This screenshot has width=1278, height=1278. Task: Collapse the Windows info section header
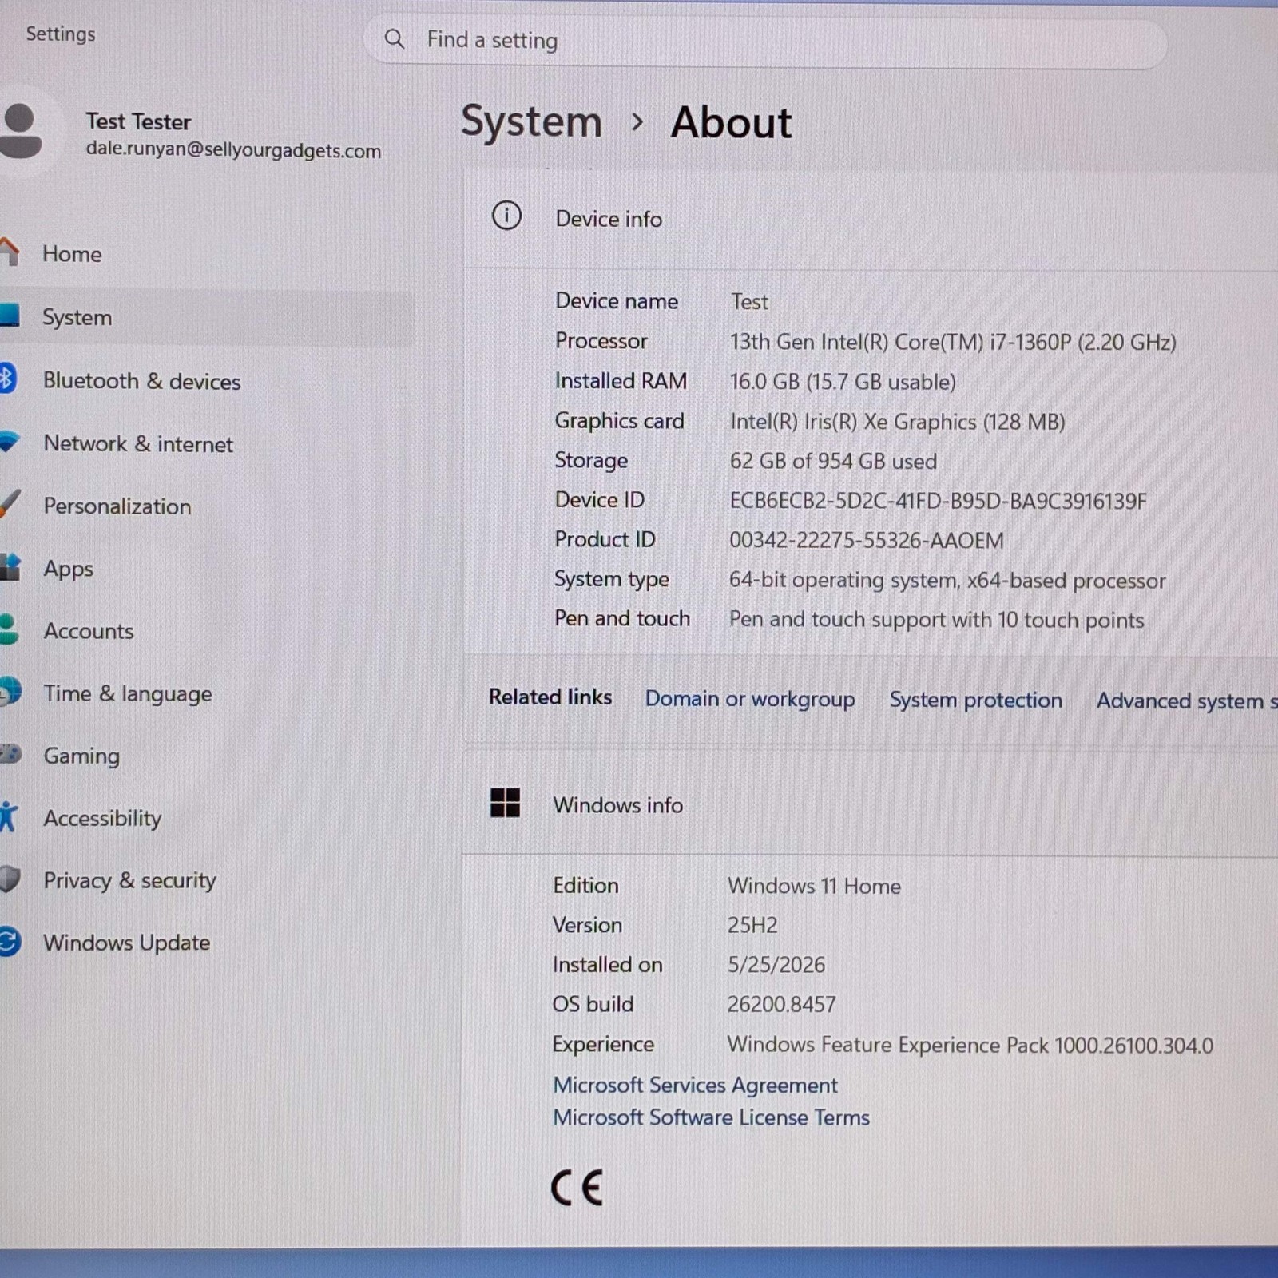(x=870, y=804)
